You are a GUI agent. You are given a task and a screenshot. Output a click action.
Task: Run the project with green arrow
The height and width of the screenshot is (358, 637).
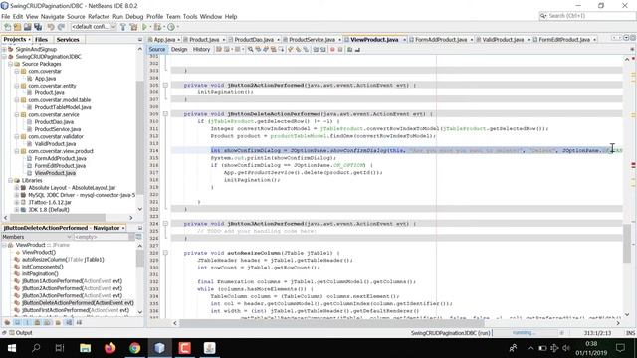144,27
